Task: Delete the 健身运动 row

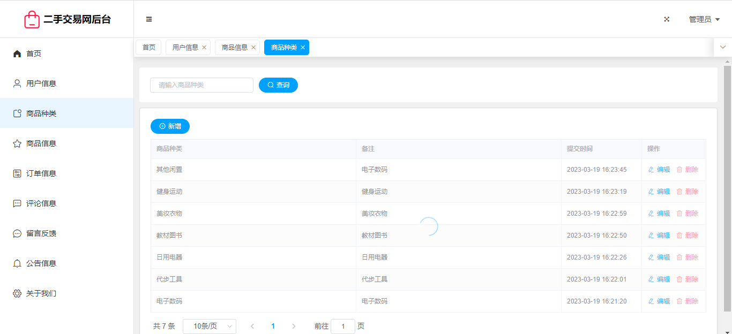Action: 688,192
